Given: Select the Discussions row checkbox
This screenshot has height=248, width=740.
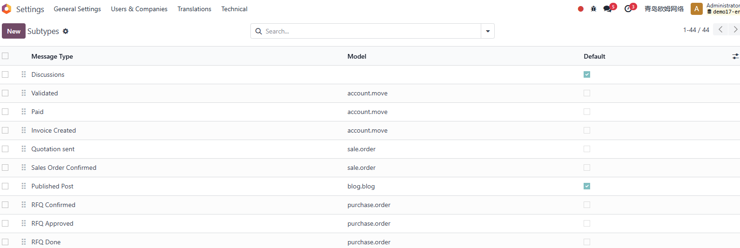Looking at the screenshot, I should pyautogui.click(x=5, y=74).
